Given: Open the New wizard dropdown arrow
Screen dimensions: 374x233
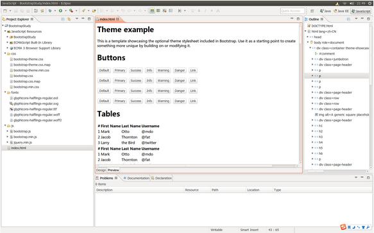Looking at the screenshot, I should [x=10, y=11].
